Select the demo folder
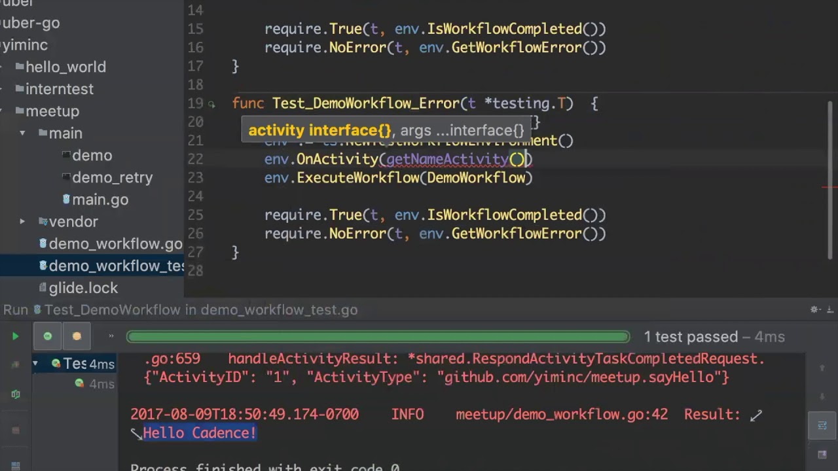This screenshot has width=838, height=471. pyautogui.click(x=92, y=156)
